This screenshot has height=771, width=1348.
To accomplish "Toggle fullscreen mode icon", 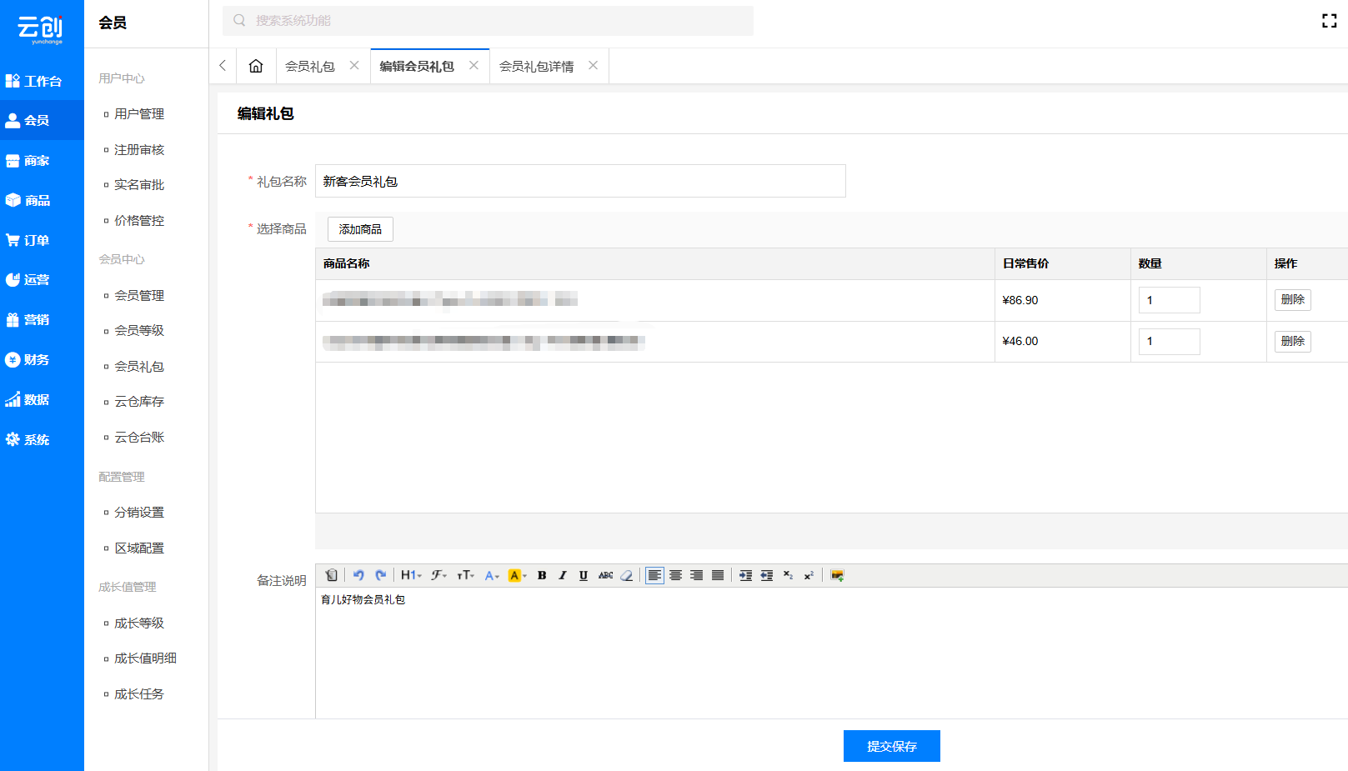I will [1329, 21].
